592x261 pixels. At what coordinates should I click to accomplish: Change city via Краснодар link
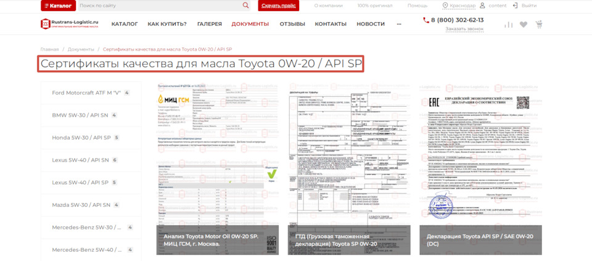click(462, 6)
